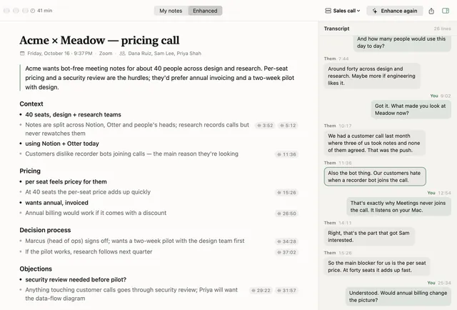This screenshot has height=310, width=457.
Task: Click the 'Customers dislike recorder bots' note line
Action: point(131,154)
